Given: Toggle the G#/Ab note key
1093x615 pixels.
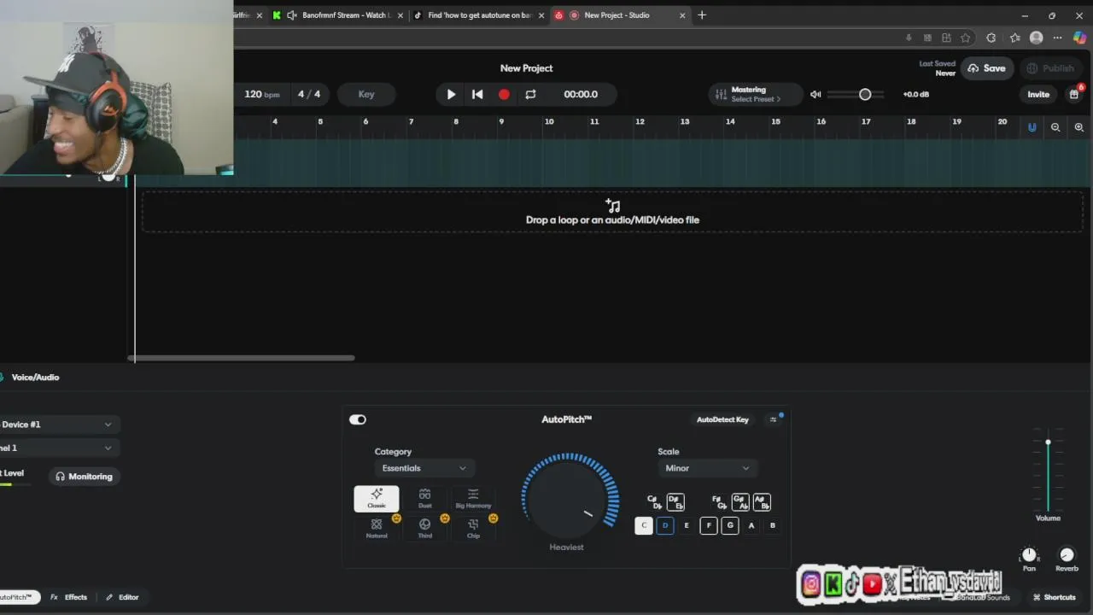Looking at the screenshot, I should coord(740,501).
